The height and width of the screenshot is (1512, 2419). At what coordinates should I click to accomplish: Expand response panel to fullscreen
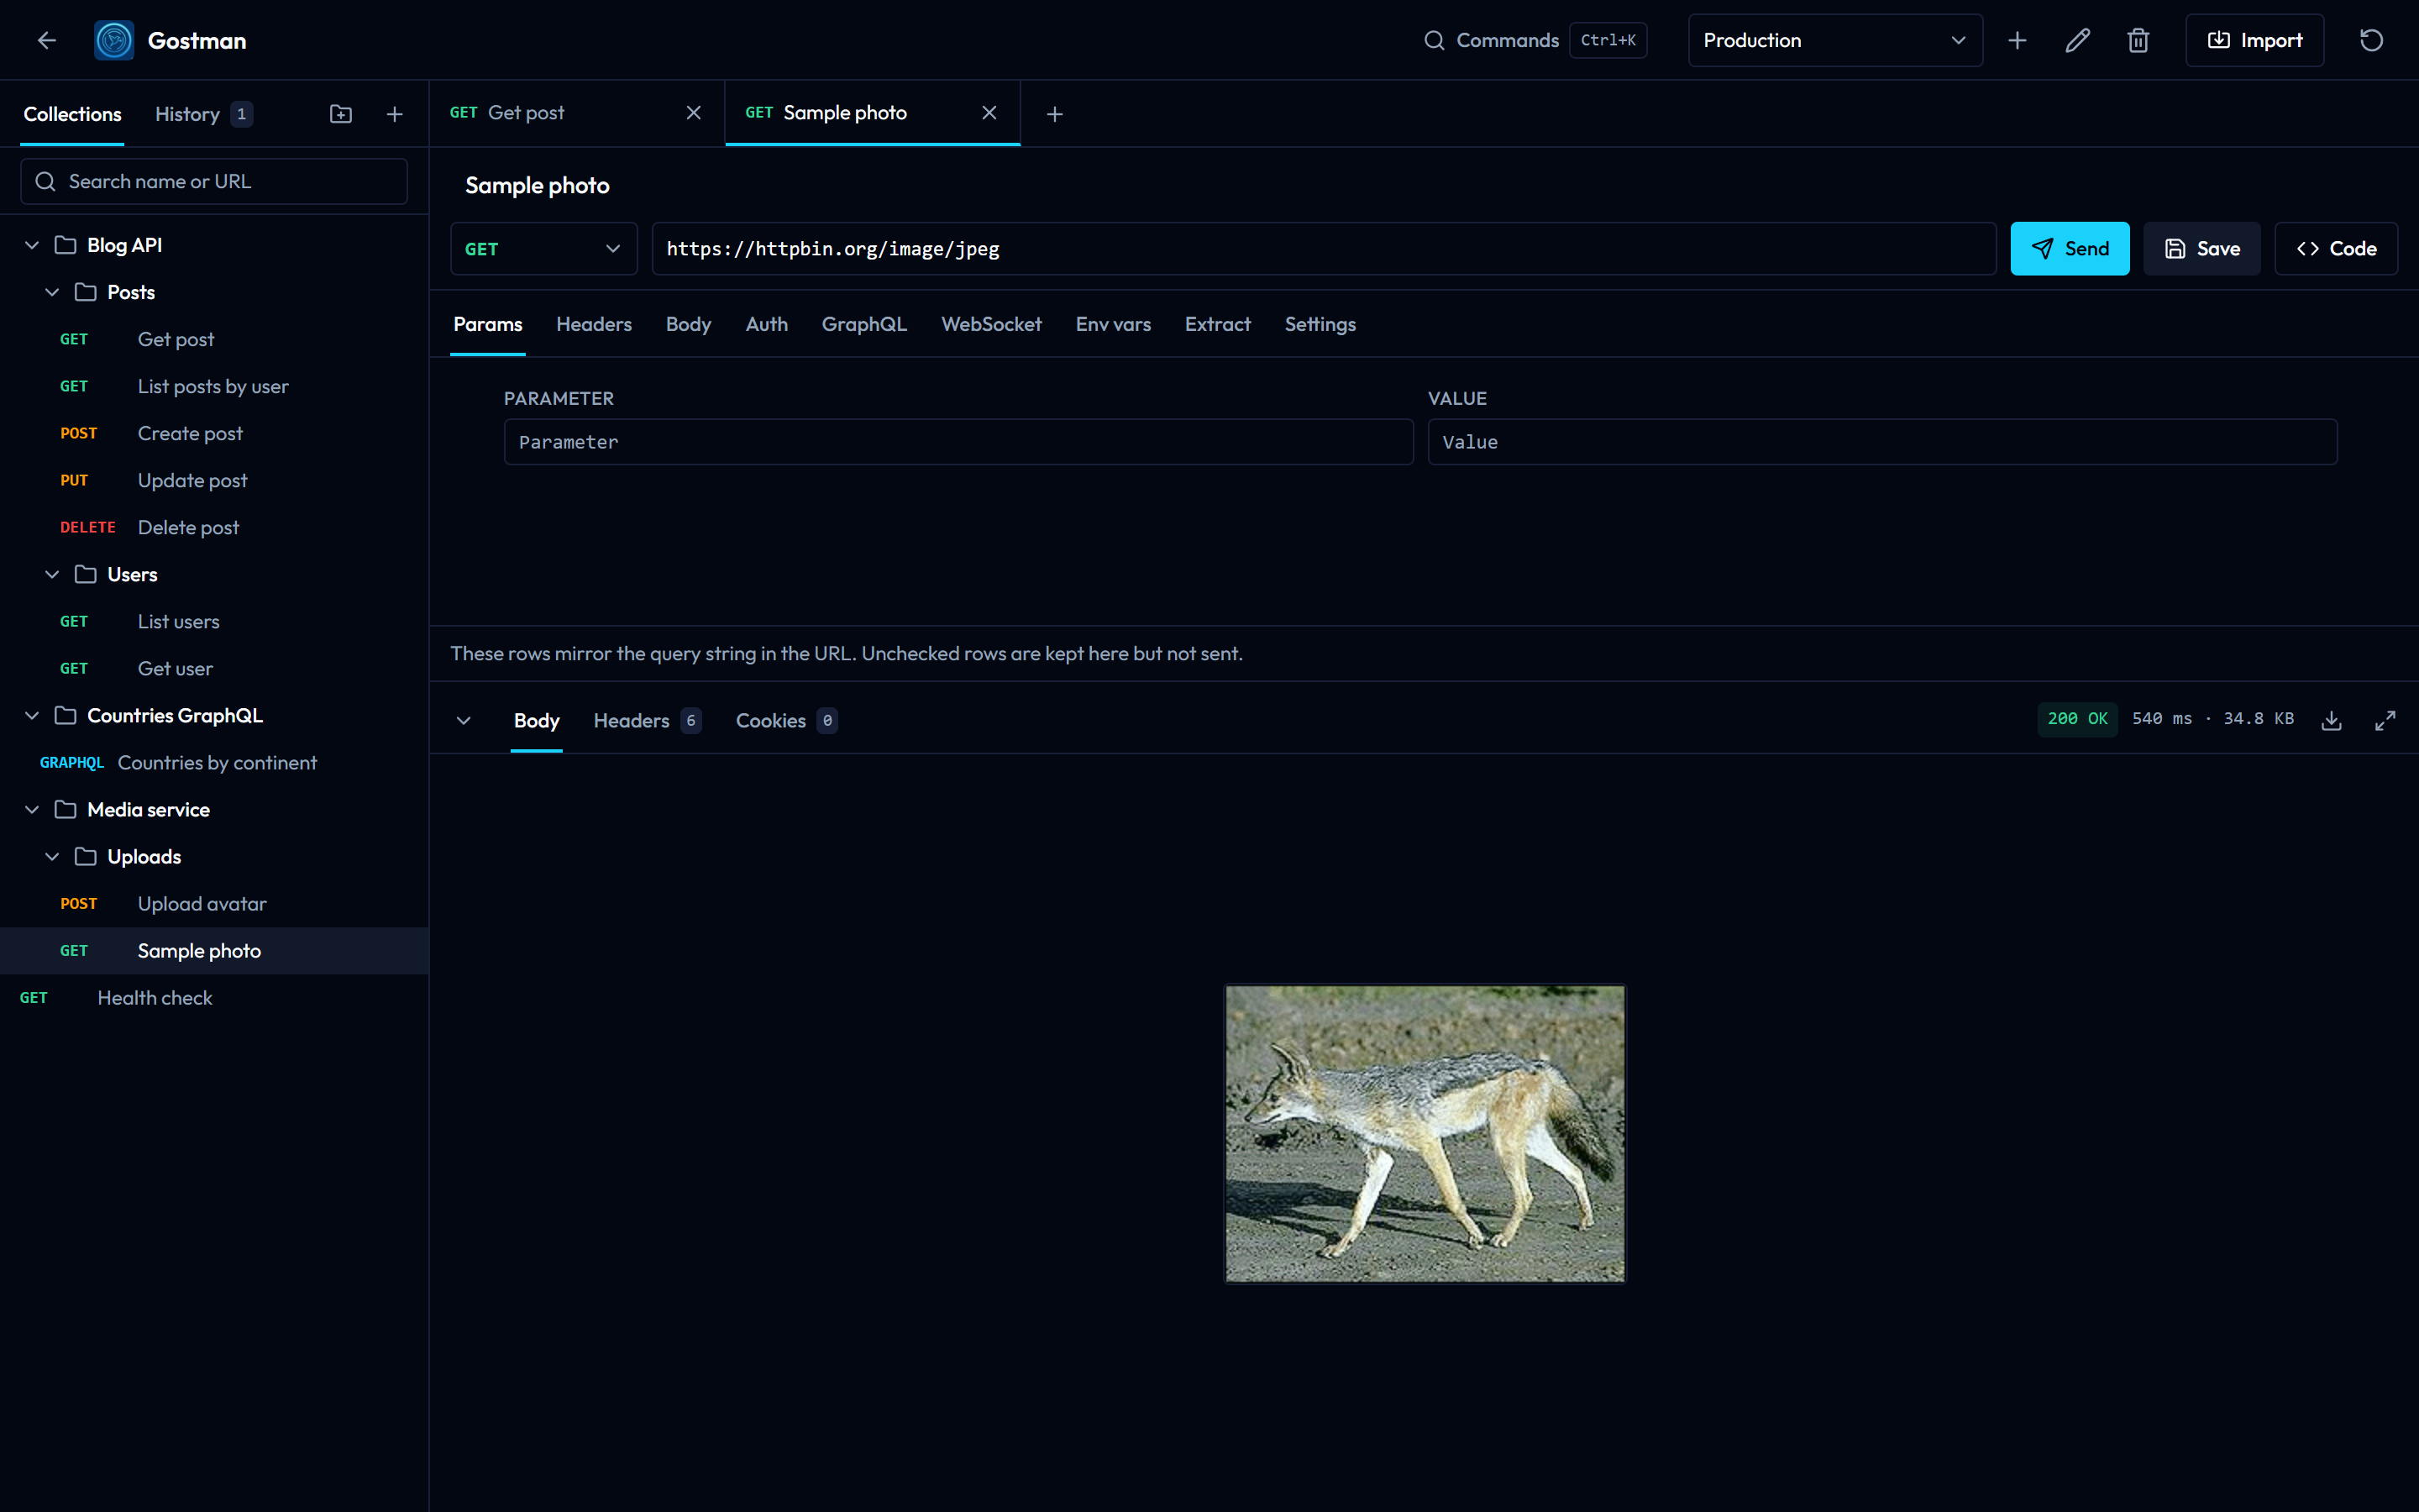[2385, 720]
